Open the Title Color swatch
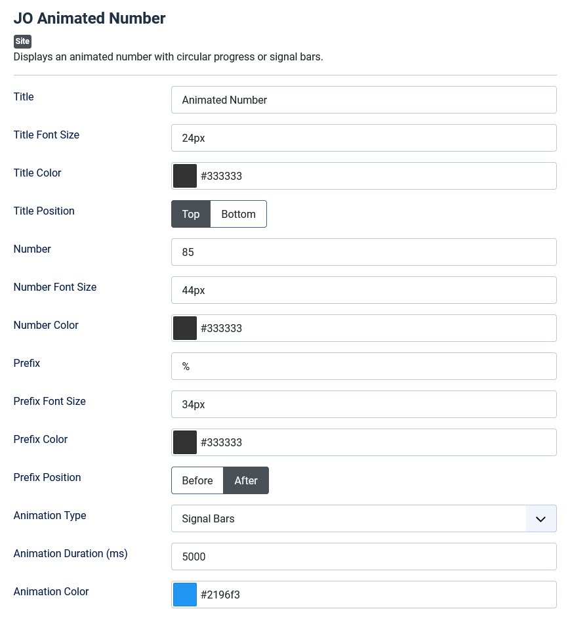The width and height of the screenshot is (572, 630). [185, 176]
